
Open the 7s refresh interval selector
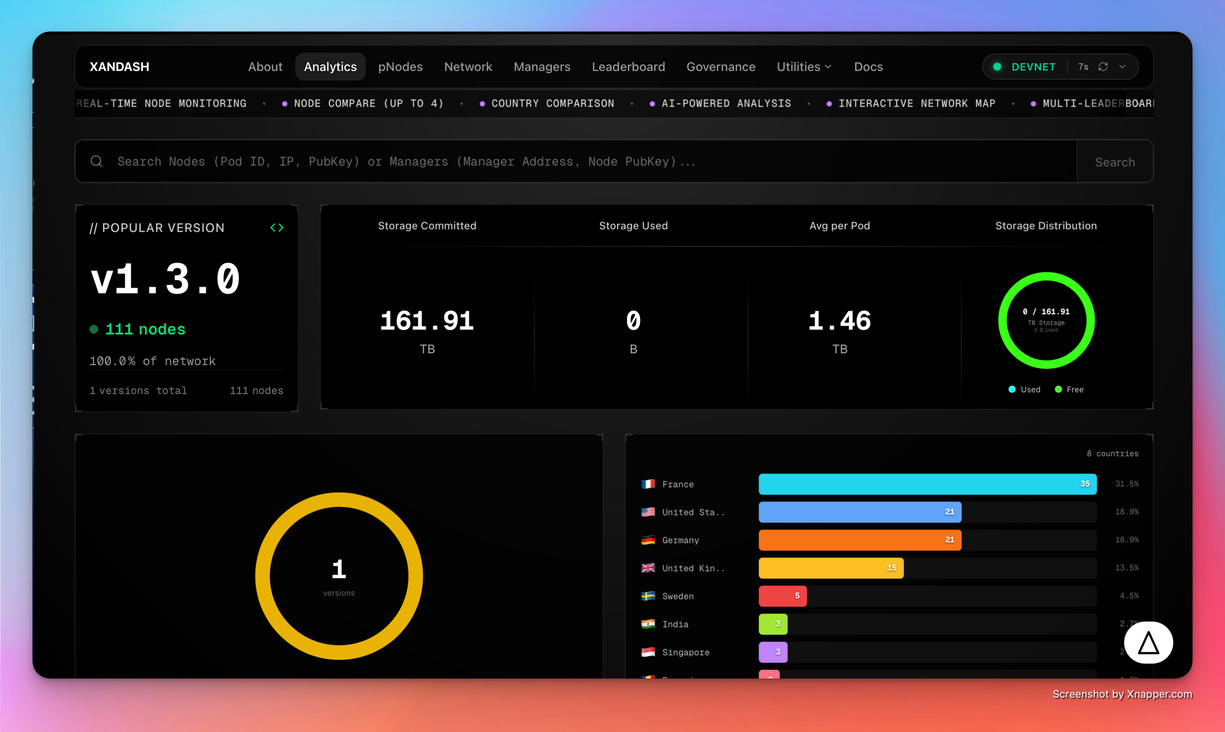(1084, 67)
